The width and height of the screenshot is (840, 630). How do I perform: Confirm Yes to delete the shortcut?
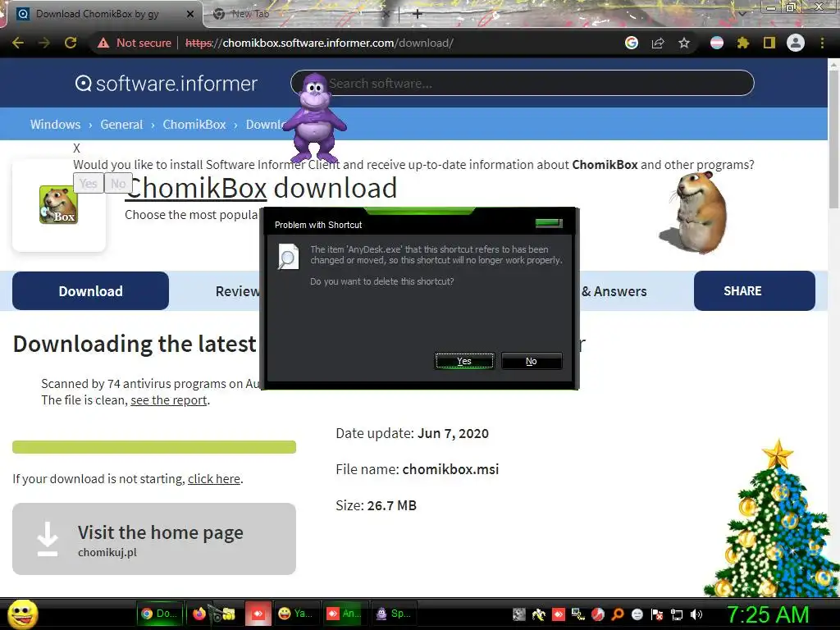(464, 361)
